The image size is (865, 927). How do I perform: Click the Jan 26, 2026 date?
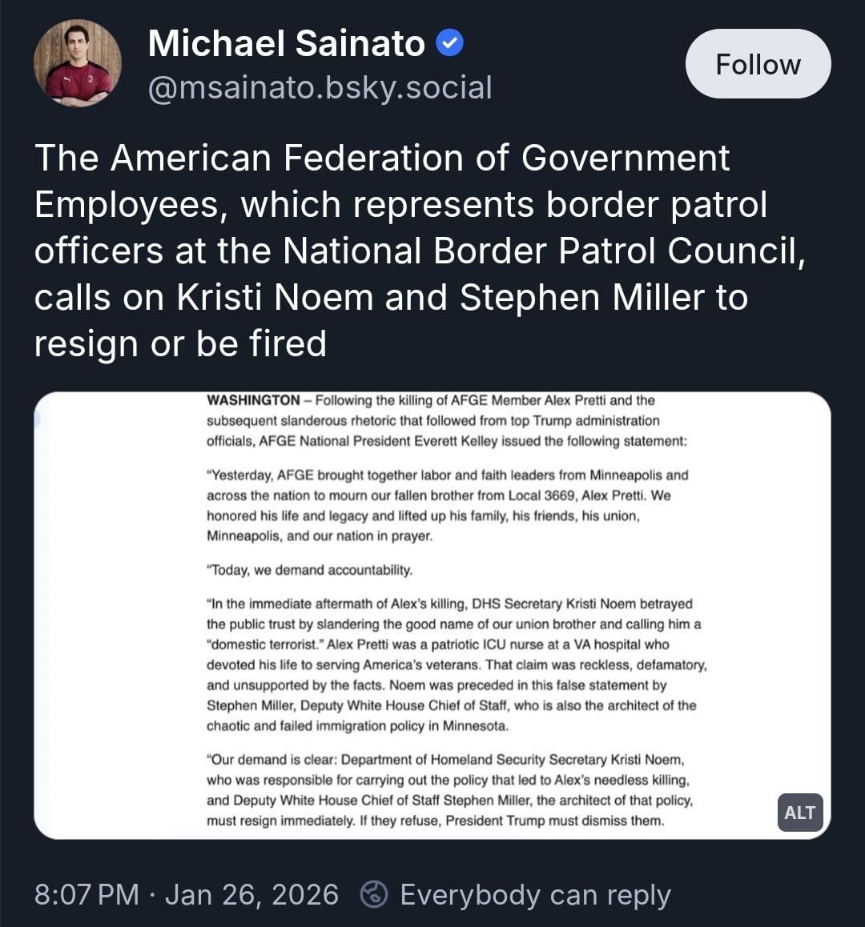pyautogui.click(x=251, y=894)
